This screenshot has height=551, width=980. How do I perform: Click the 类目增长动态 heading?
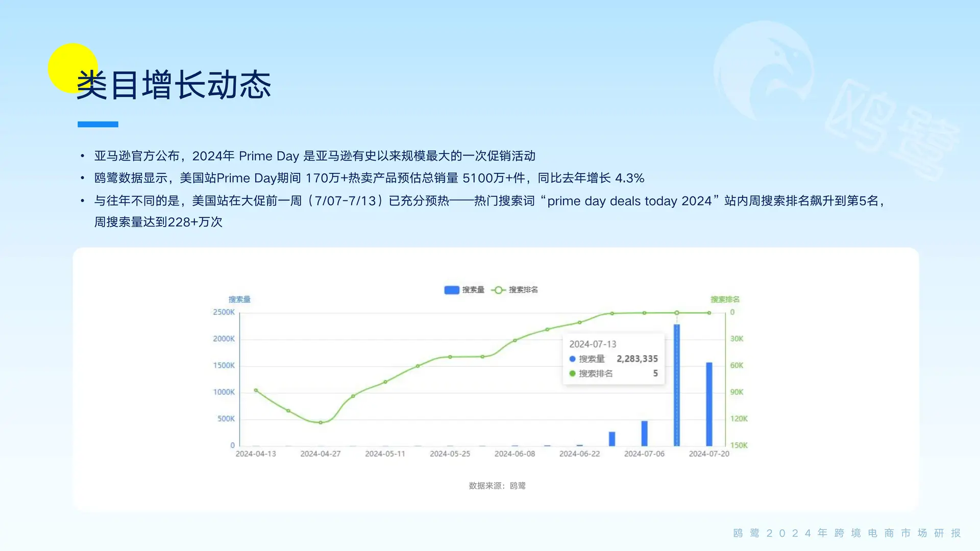tap(174, 85)
